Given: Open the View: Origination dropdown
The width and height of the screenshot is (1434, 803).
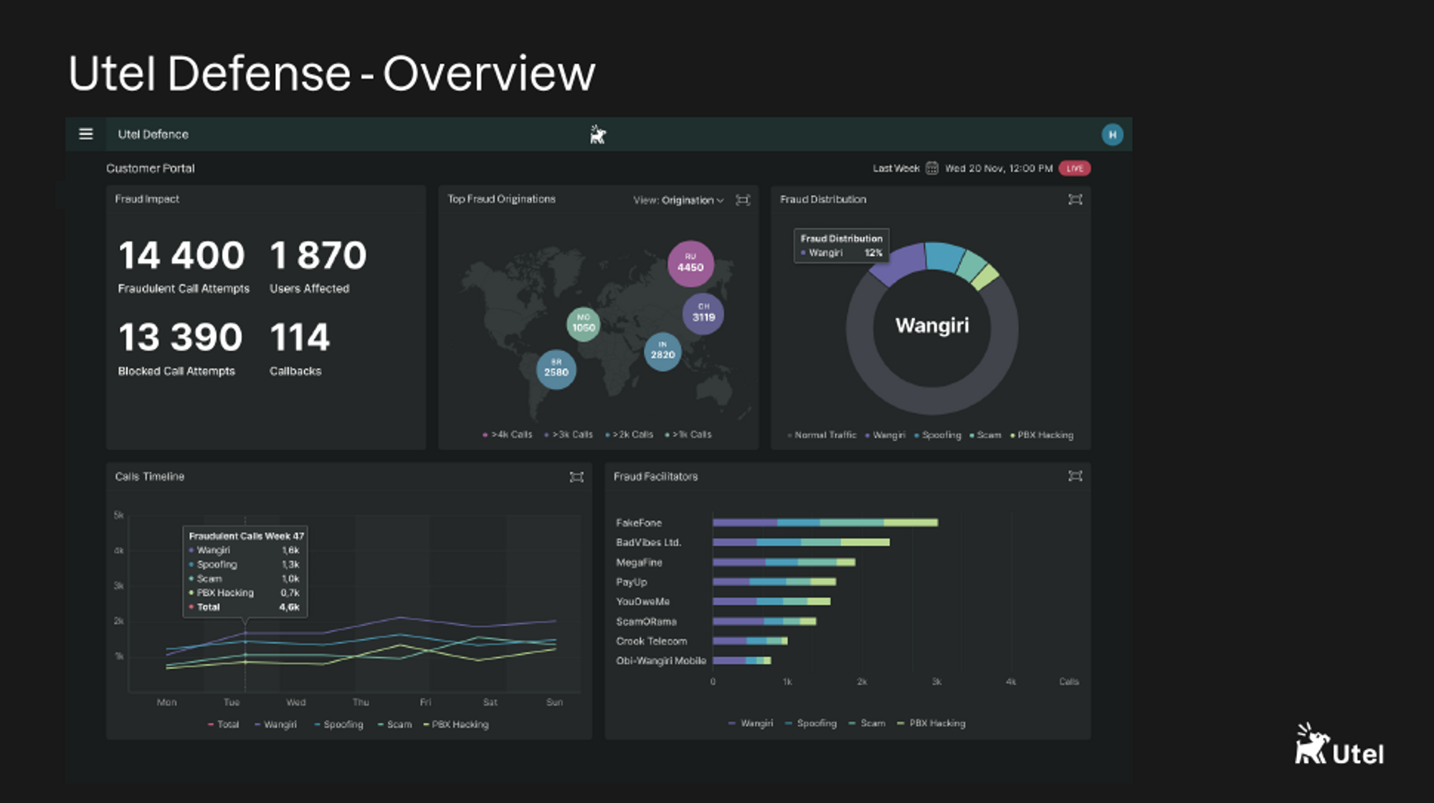Looking at the screenshot, I should point(678,201).
